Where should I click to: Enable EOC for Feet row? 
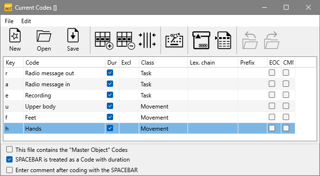point(272,117)
